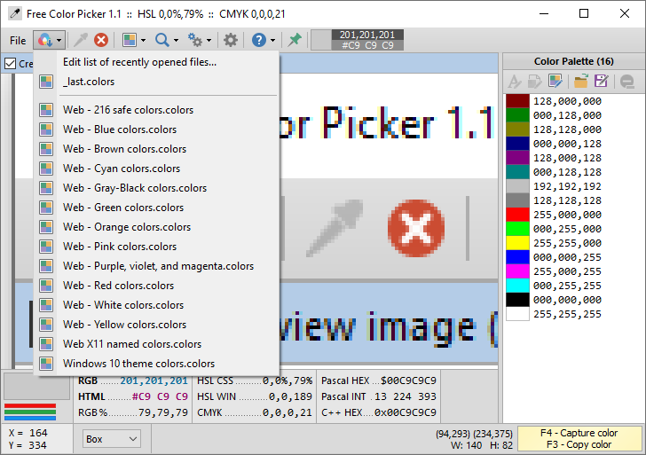Select 'Web - Brown colors.colors' entry

click(x=156, y=149)
